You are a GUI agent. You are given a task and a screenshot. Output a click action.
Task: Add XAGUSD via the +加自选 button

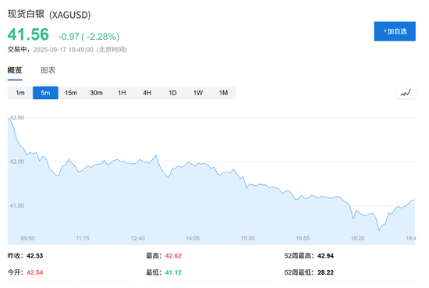click(x=395, y=31)
